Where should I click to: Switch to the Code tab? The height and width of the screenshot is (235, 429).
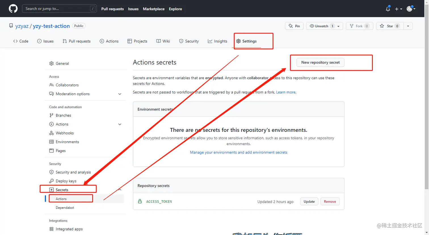click(x=21, y=41)
